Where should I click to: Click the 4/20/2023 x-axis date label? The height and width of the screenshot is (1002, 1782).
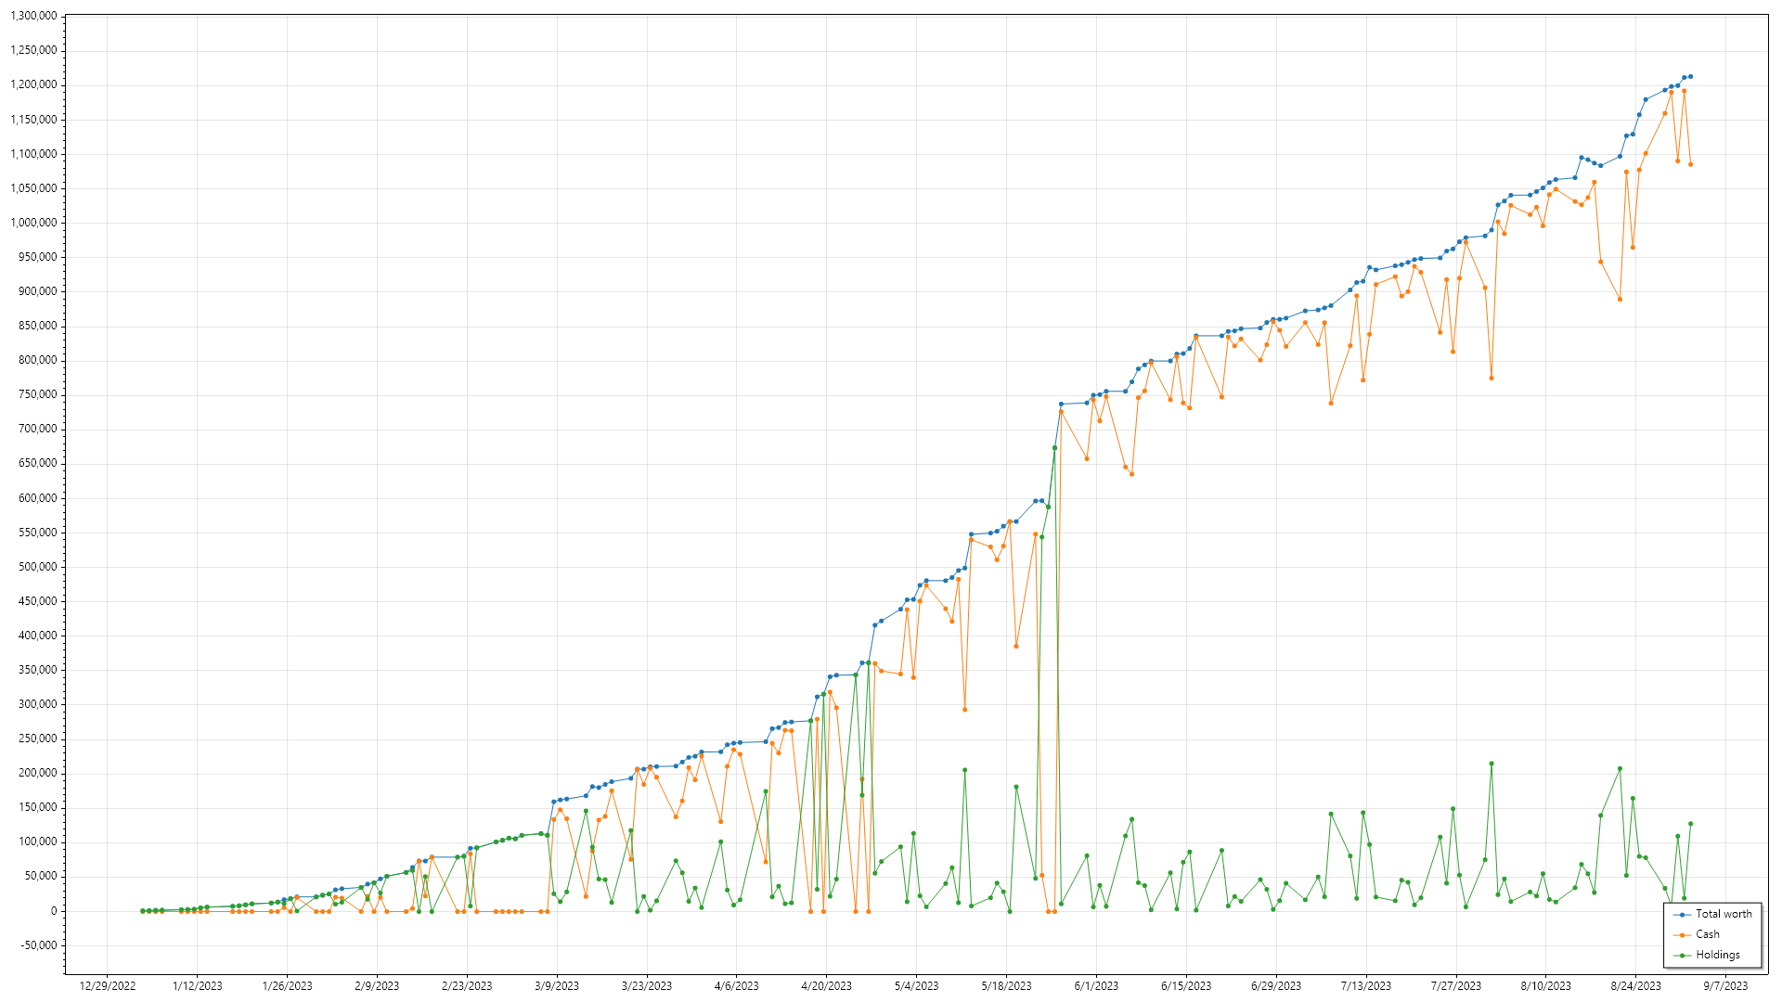(x=826, y=986)
